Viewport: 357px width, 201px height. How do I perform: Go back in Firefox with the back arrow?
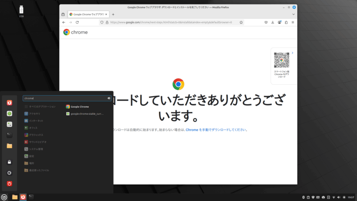pos(64,22)
